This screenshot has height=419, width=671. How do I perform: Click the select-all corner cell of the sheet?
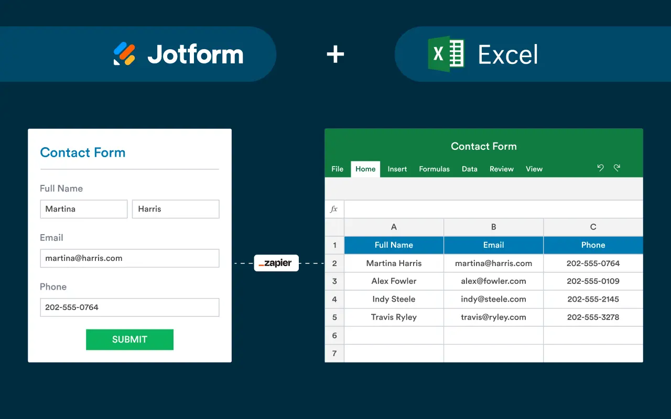pos(334,227)
